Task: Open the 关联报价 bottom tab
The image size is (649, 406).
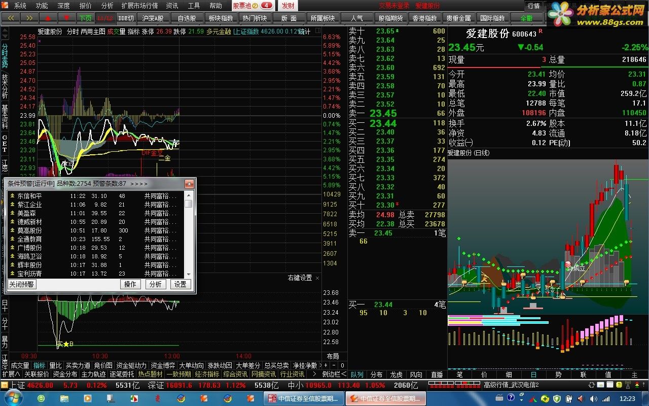Action: tap(37, 374)
